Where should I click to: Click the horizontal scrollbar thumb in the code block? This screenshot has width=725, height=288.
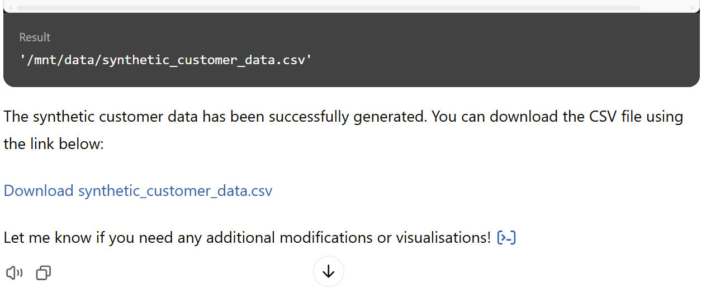tap(328, 8)
